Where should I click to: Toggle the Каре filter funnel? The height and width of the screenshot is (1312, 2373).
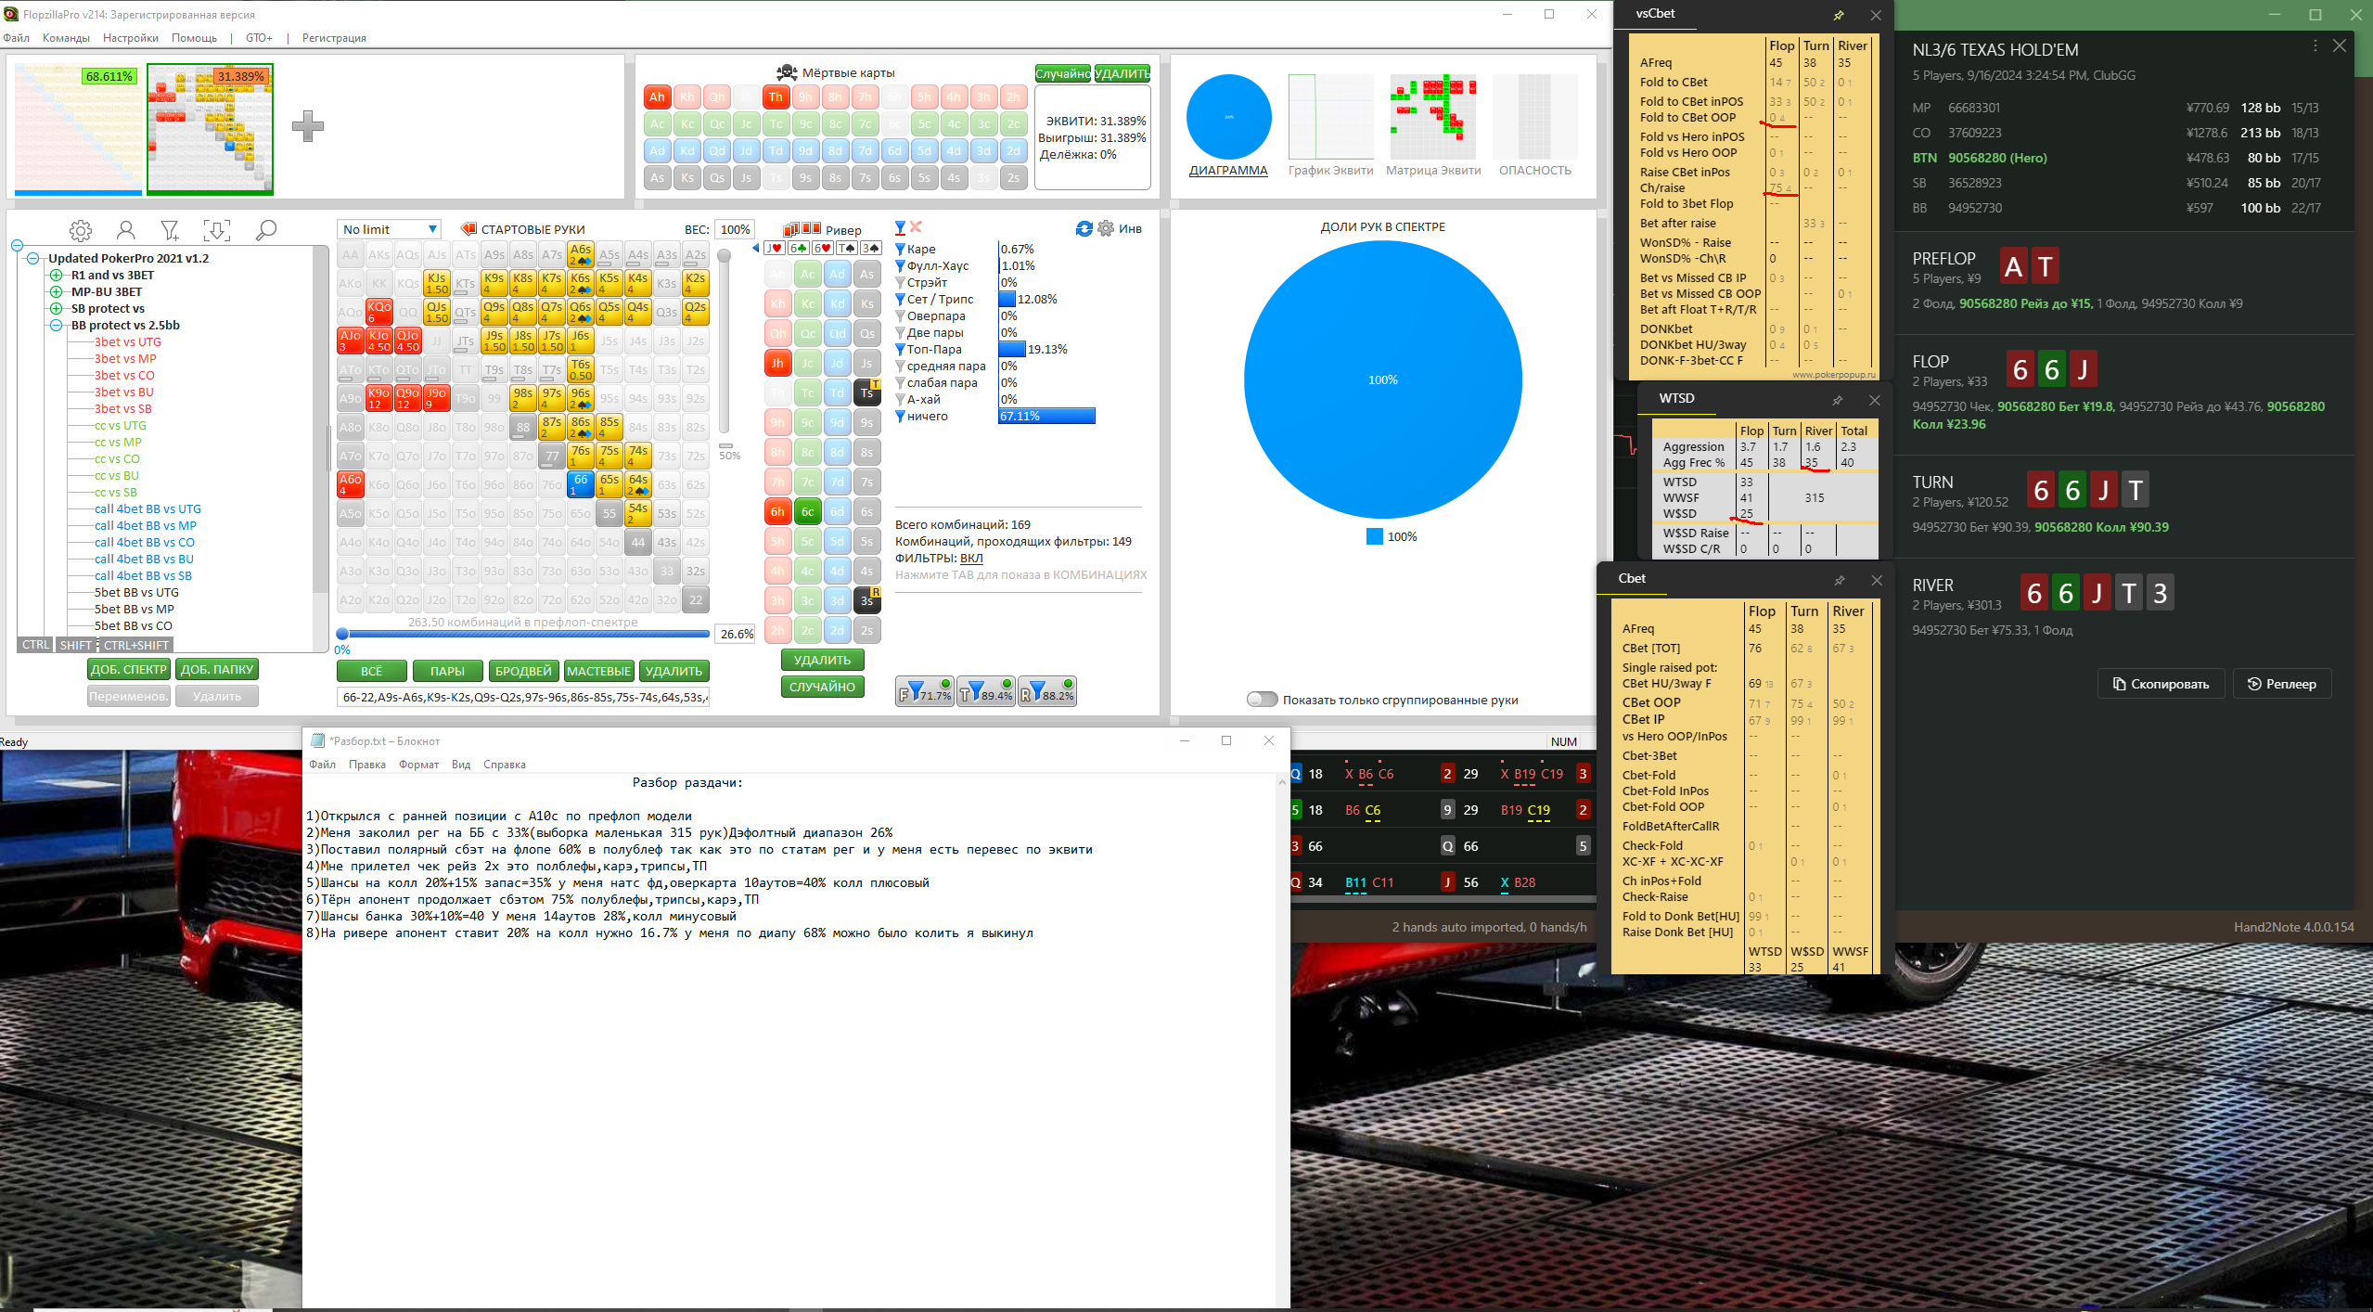coord(900,249)
